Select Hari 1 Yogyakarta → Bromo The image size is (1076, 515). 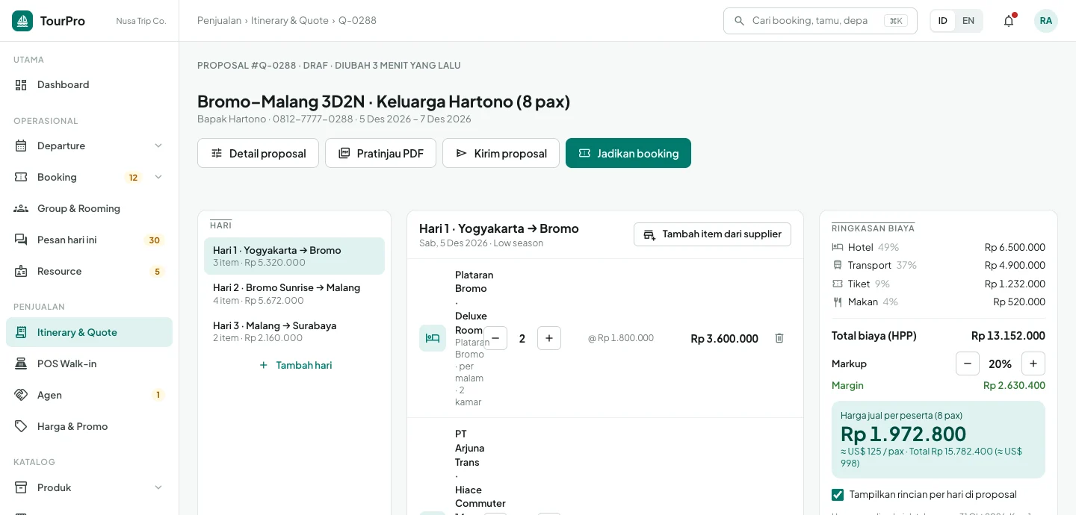(x=294, y=256)
